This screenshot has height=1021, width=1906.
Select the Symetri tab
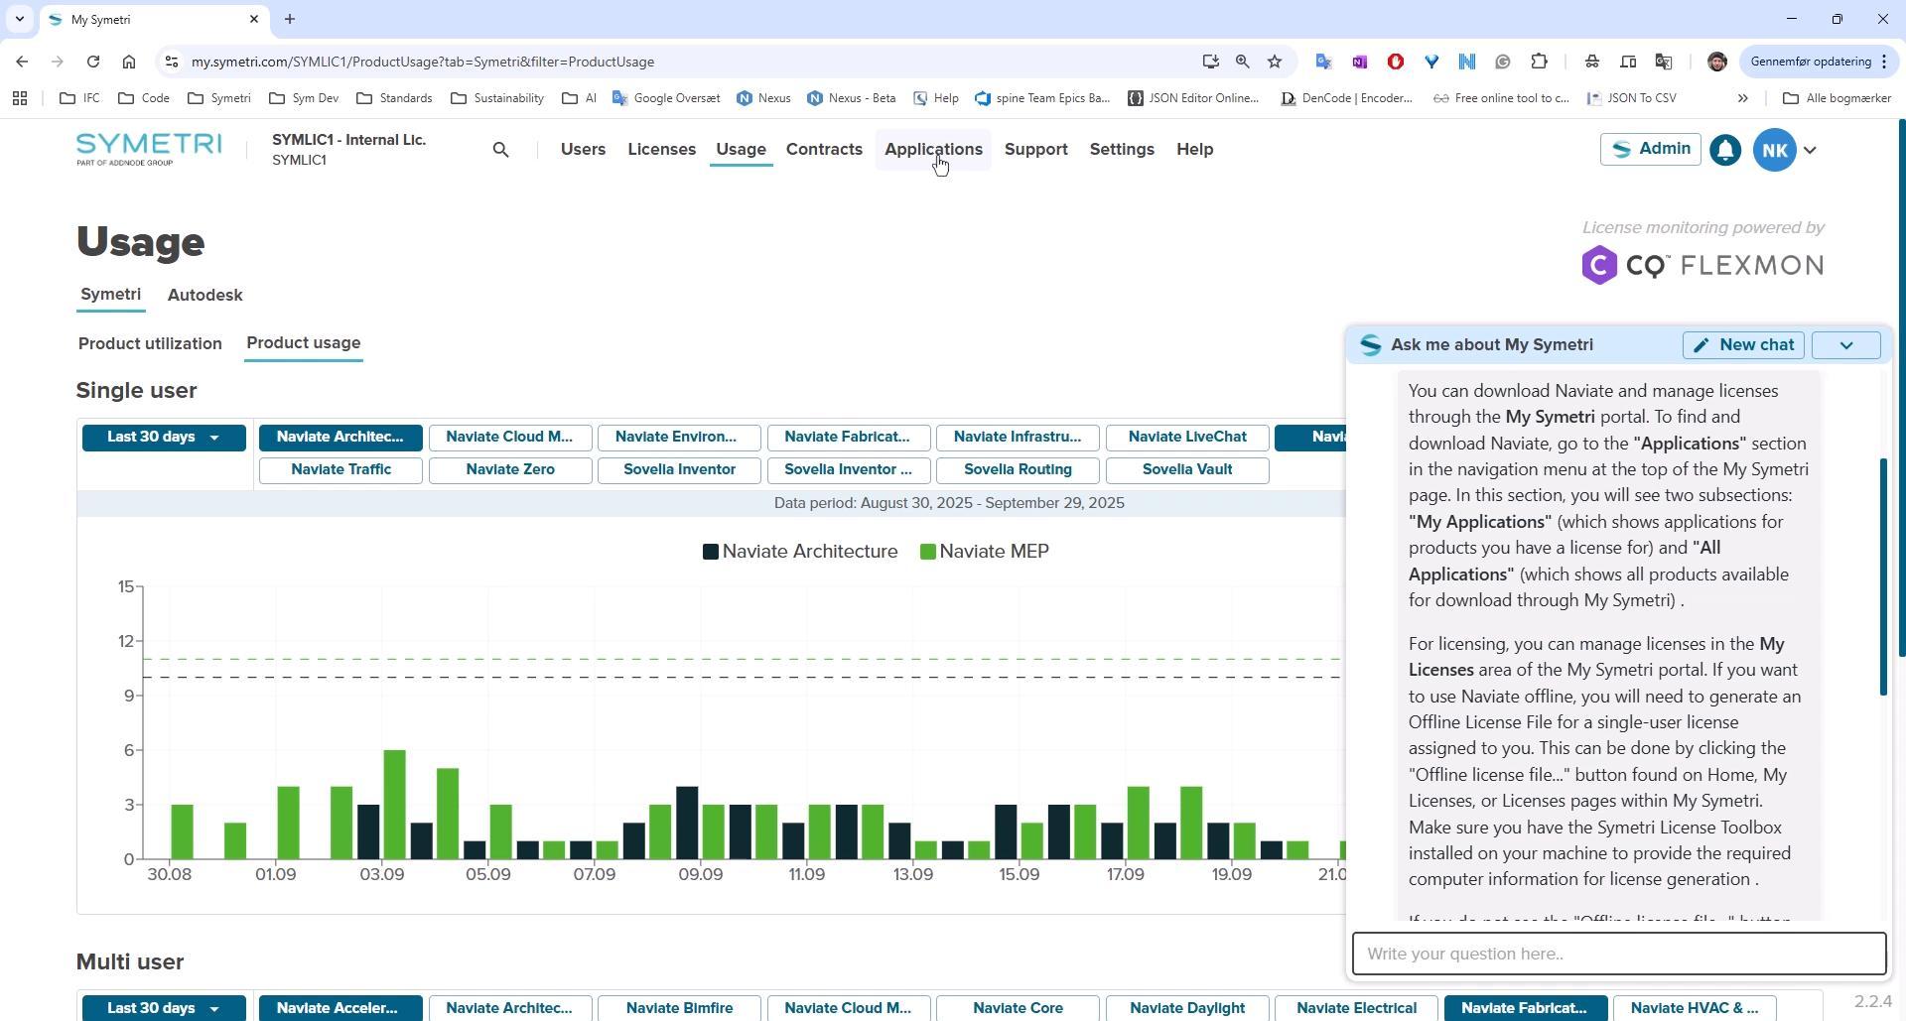tap(110, 295)
